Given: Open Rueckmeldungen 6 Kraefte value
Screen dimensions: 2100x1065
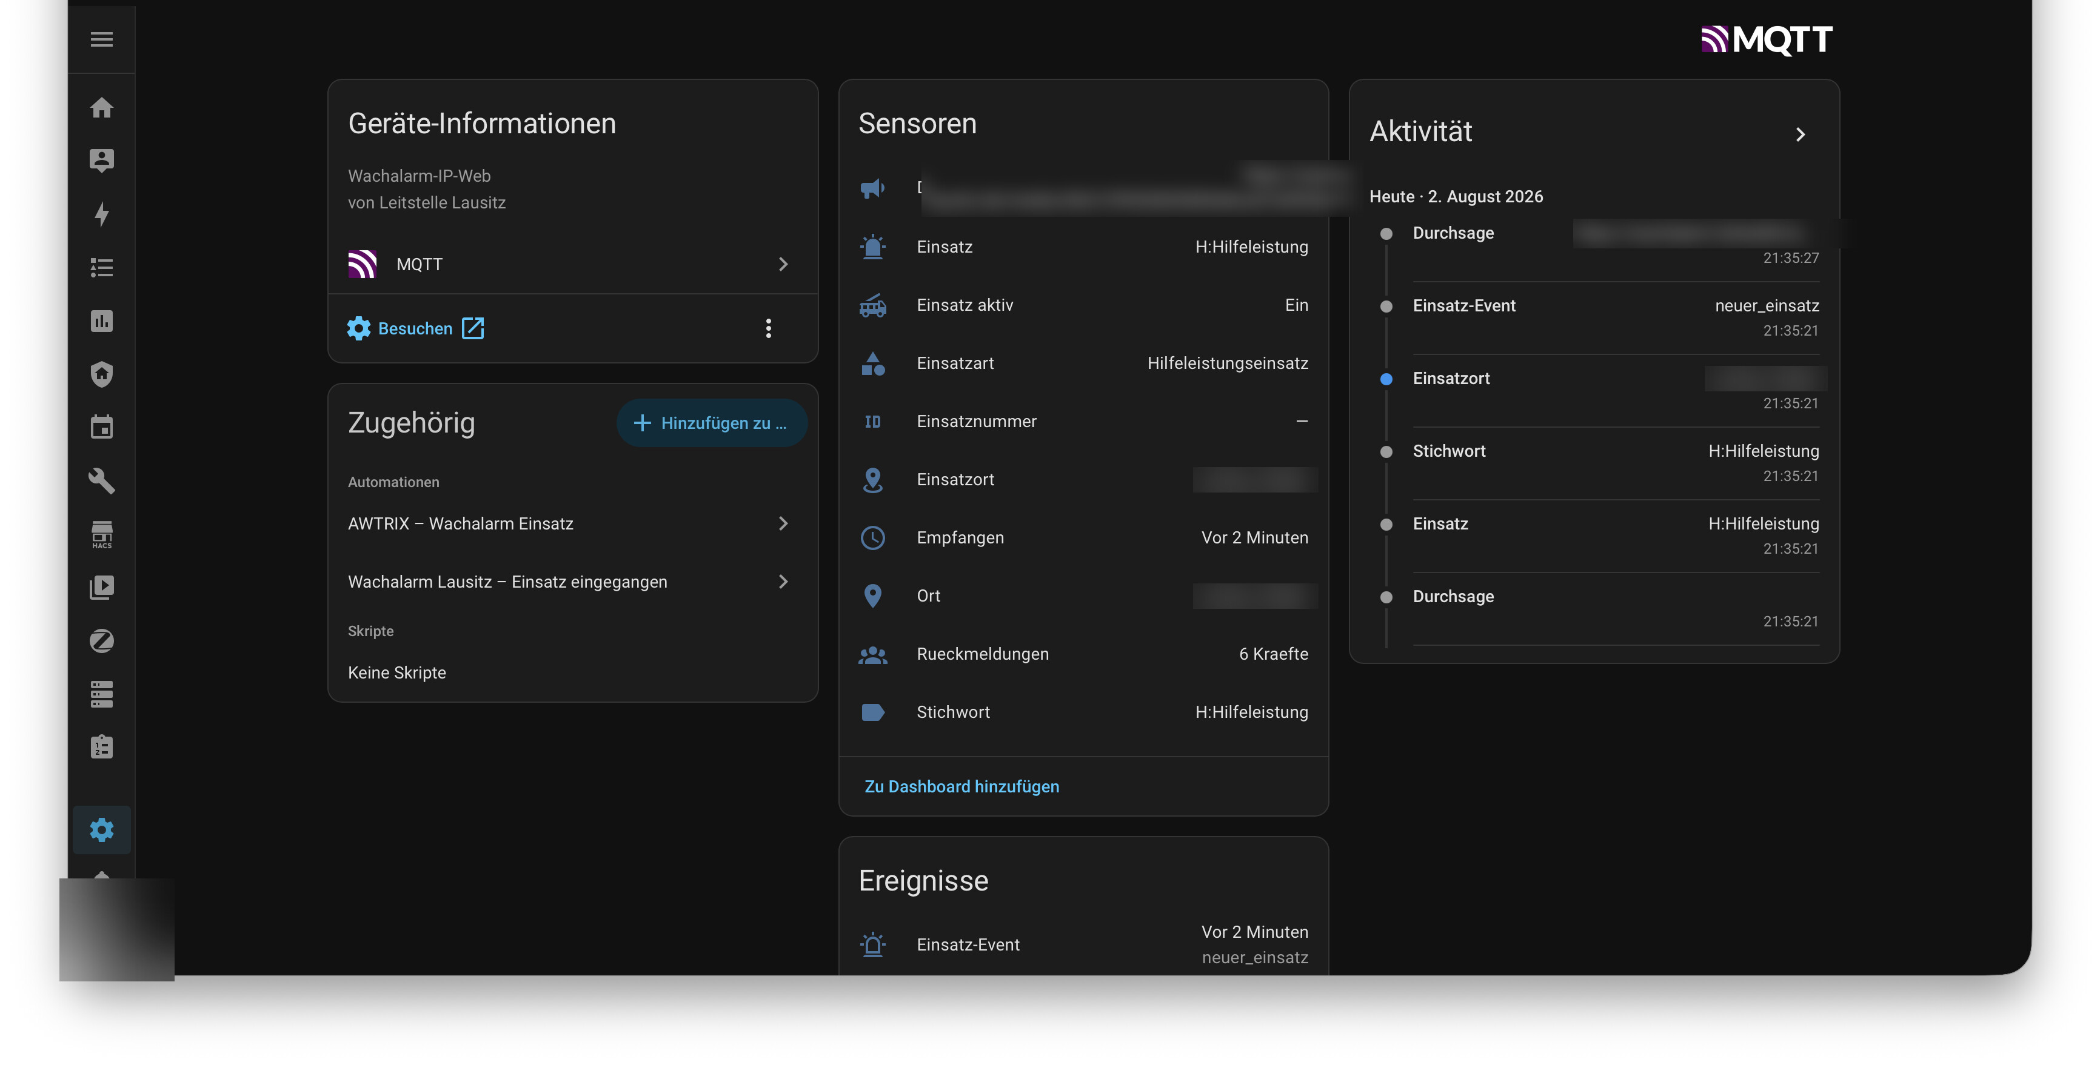Looking at the screenshot, I should coord(1273,654).
